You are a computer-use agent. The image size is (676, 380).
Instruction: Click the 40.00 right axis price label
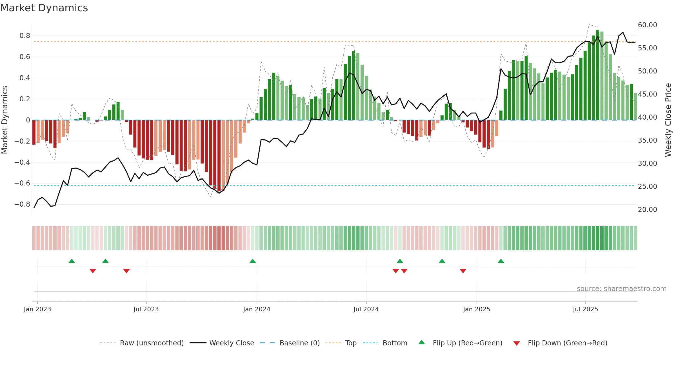click(x=648, y=117)
